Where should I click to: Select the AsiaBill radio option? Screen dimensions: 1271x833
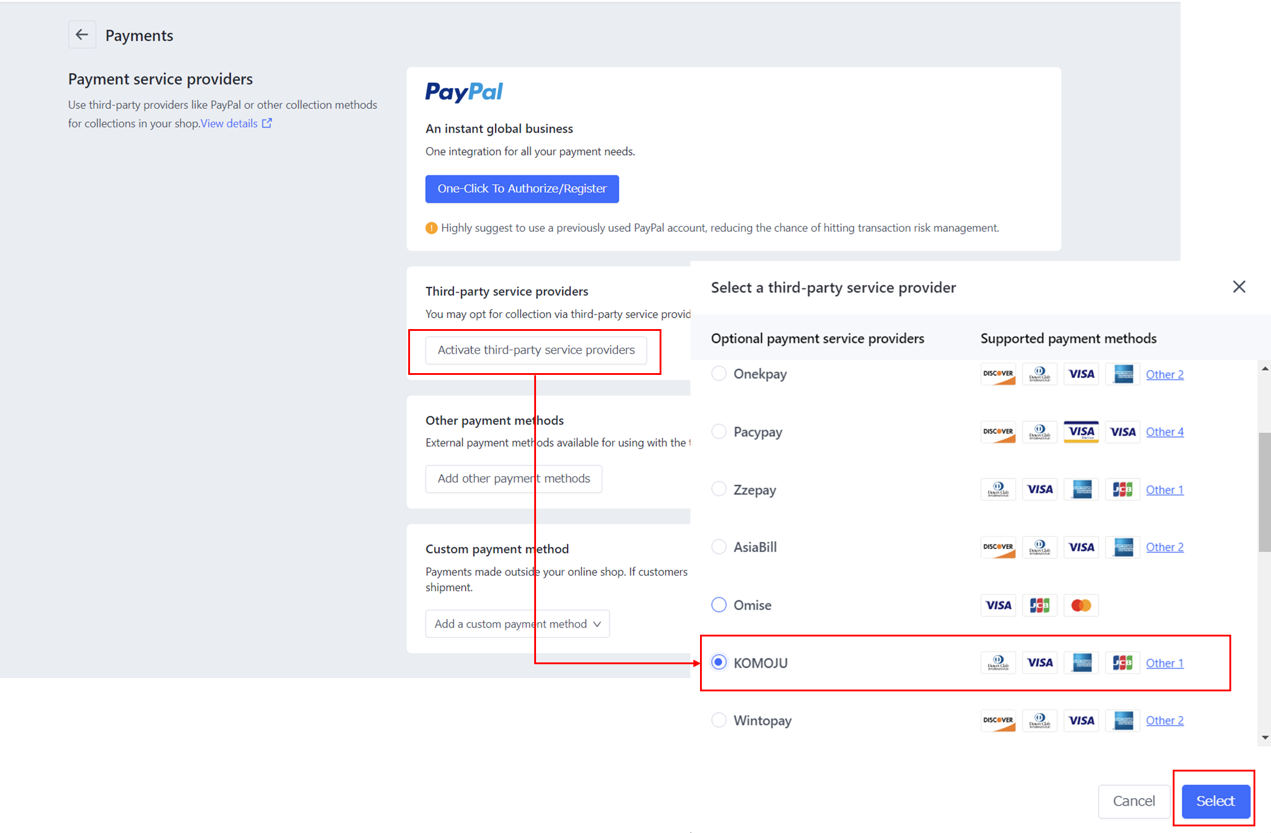719,547
